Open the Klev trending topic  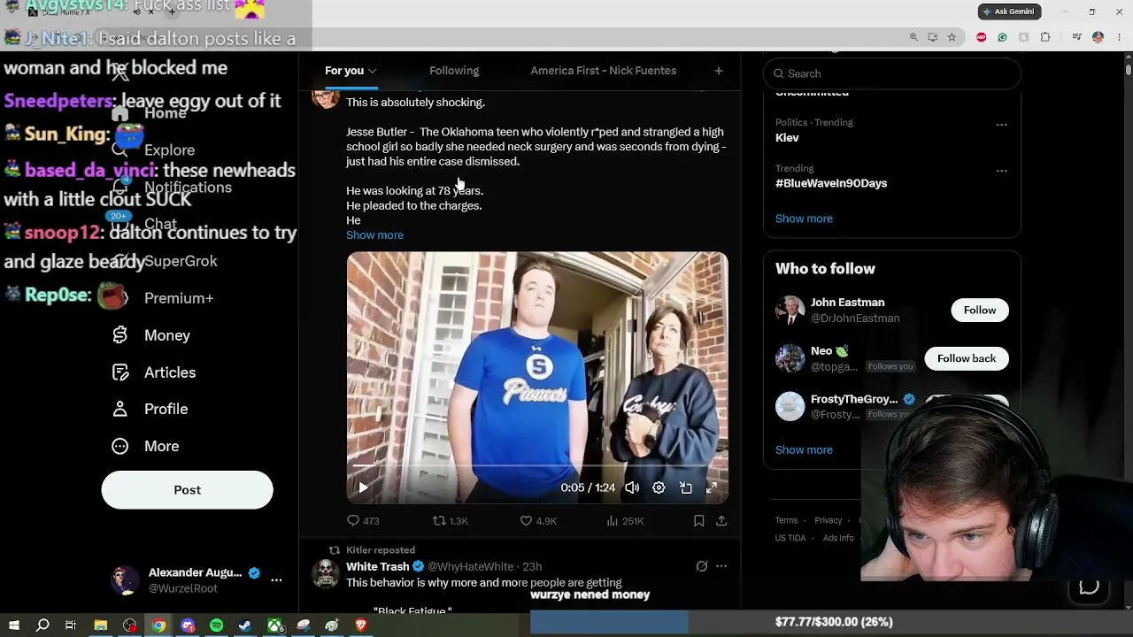coord(787,138)
